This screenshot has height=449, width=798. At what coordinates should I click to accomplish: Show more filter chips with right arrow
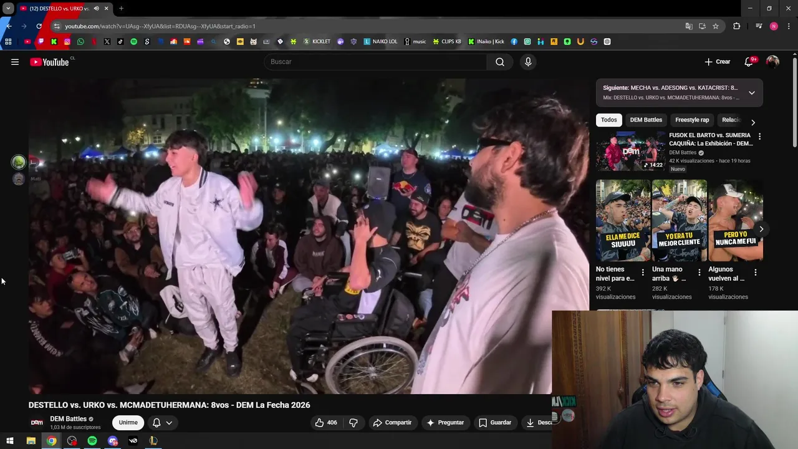pos(752,122)
